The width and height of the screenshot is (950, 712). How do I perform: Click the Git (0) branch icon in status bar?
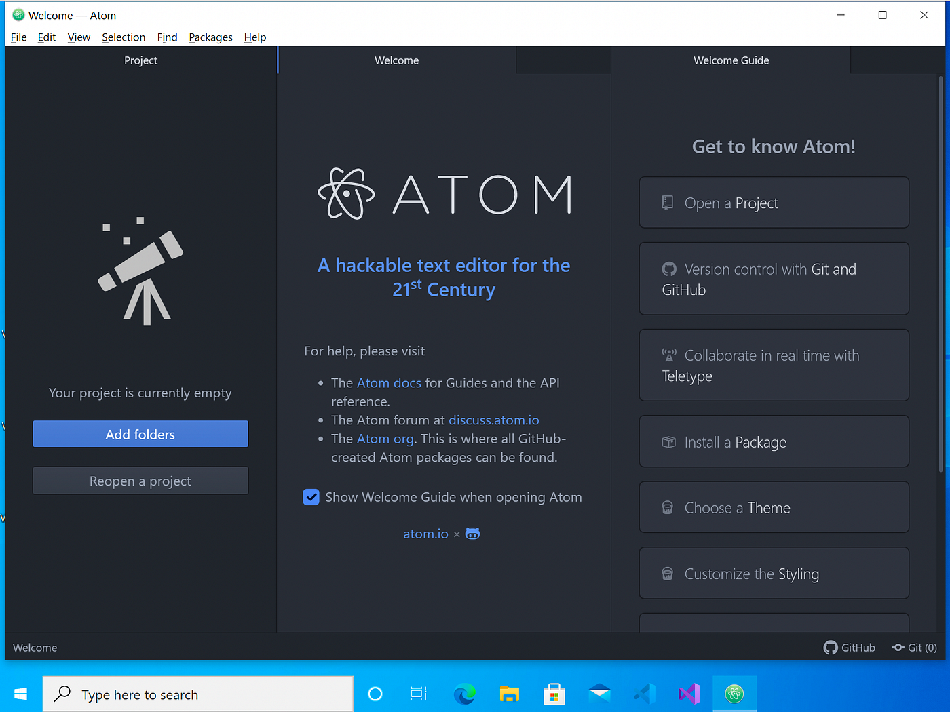(x=897, y=648)
